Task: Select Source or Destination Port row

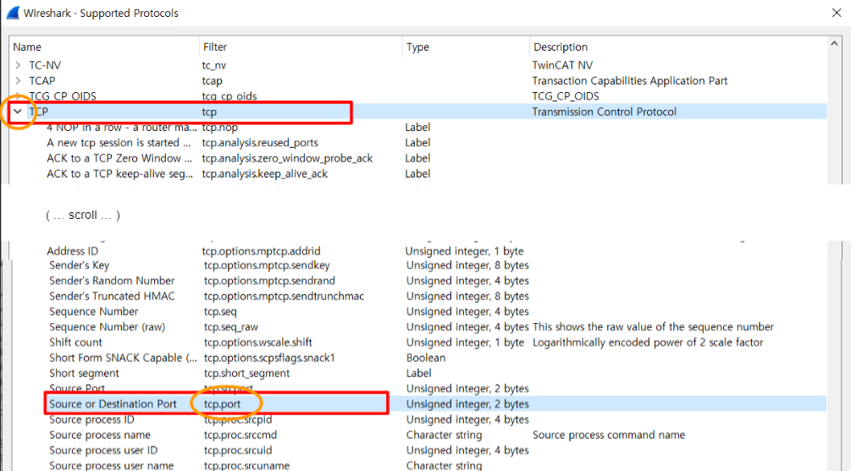Action: pos(113,404)
